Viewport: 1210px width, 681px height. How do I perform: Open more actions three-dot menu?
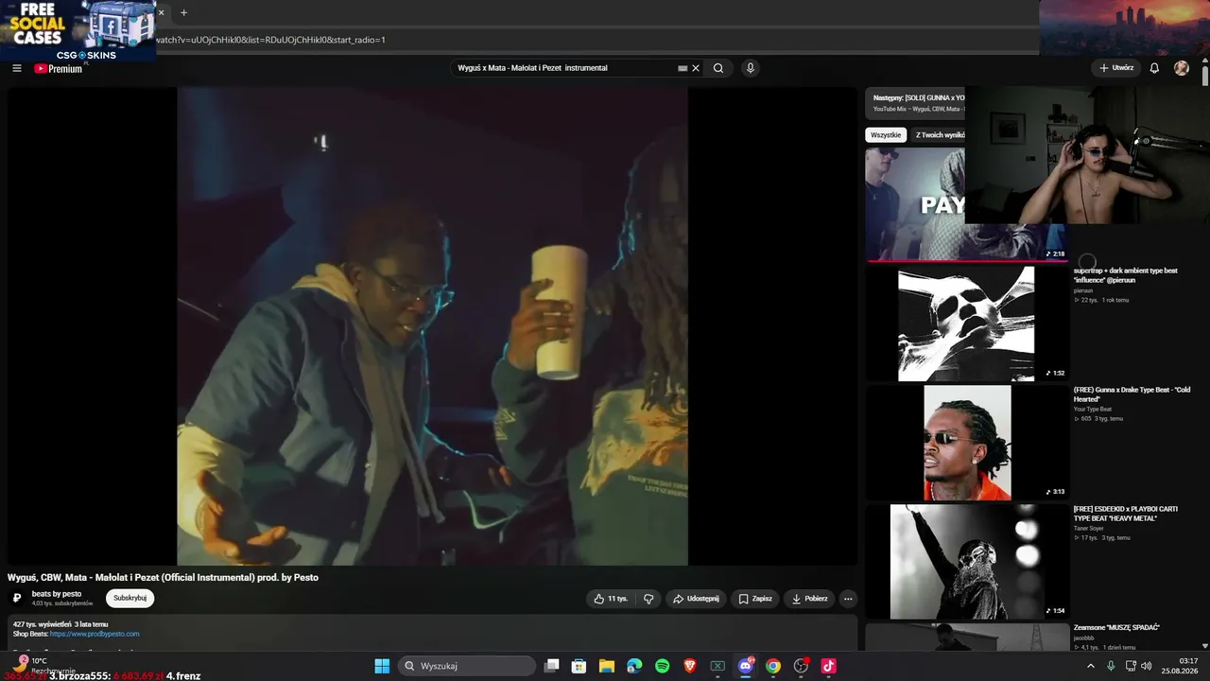point(848,599)
